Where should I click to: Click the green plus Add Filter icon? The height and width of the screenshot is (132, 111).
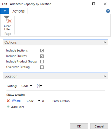click(x=8, y=107)
